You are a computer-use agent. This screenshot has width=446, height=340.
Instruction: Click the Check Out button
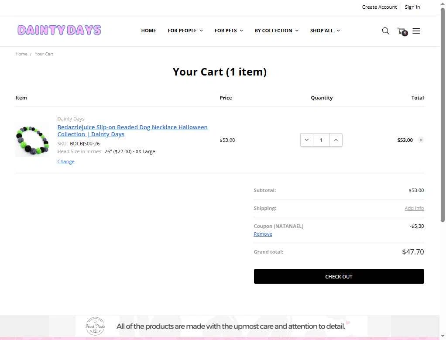[339, 276]
